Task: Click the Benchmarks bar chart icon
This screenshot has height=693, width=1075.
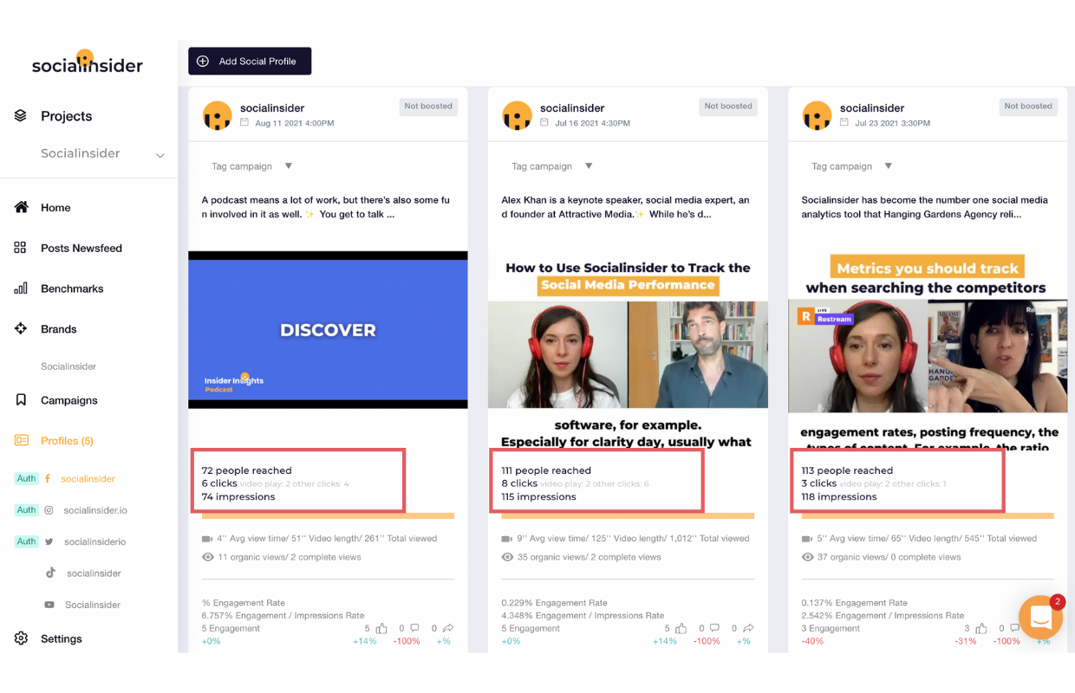Action: point(21,288)
